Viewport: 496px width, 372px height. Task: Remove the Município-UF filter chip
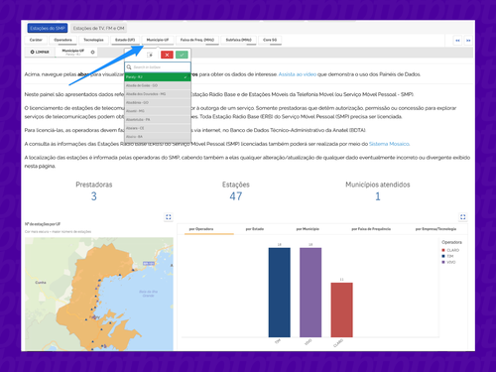coord(93,52)
